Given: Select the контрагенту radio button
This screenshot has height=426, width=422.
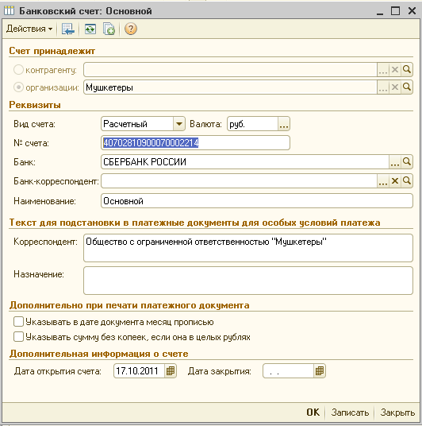Looking at the screenshot, I should pos(18,70).
